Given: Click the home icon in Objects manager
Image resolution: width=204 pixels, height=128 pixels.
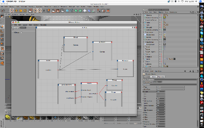Looking at the screenshot, I should click(193, 12).
